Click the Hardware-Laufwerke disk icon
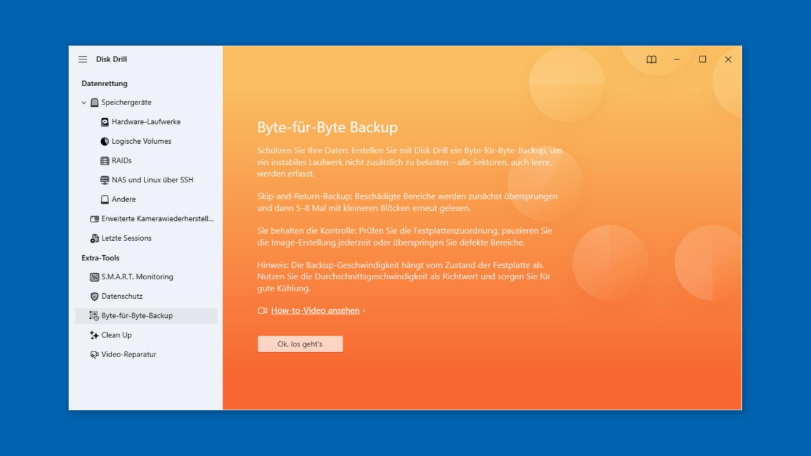This screenshot has height=456, width=811. point(105,122)
